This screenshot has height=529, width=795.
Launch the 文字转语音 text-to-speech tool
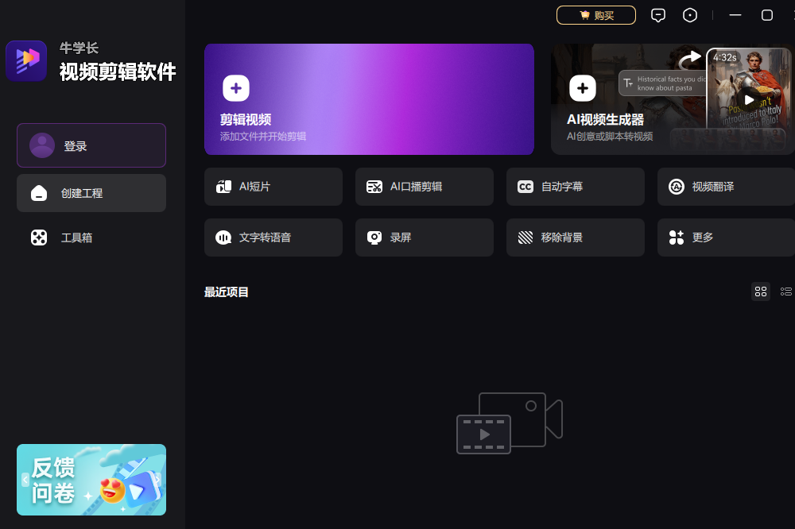click(x=273, y=237)
